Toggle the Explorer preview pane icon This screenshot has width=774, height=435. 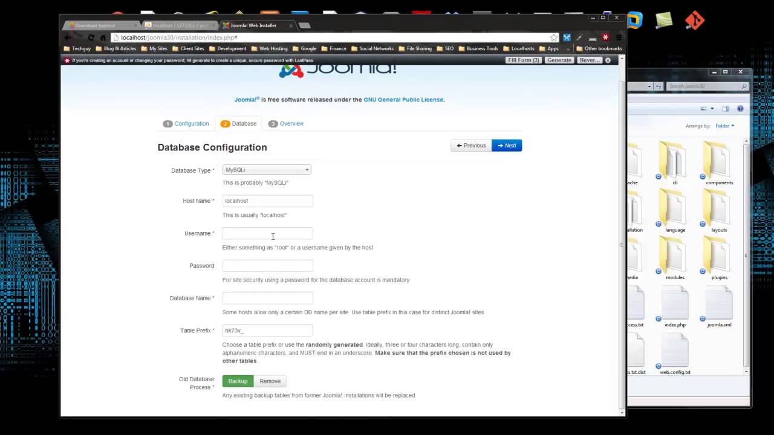tap(726, 109)
